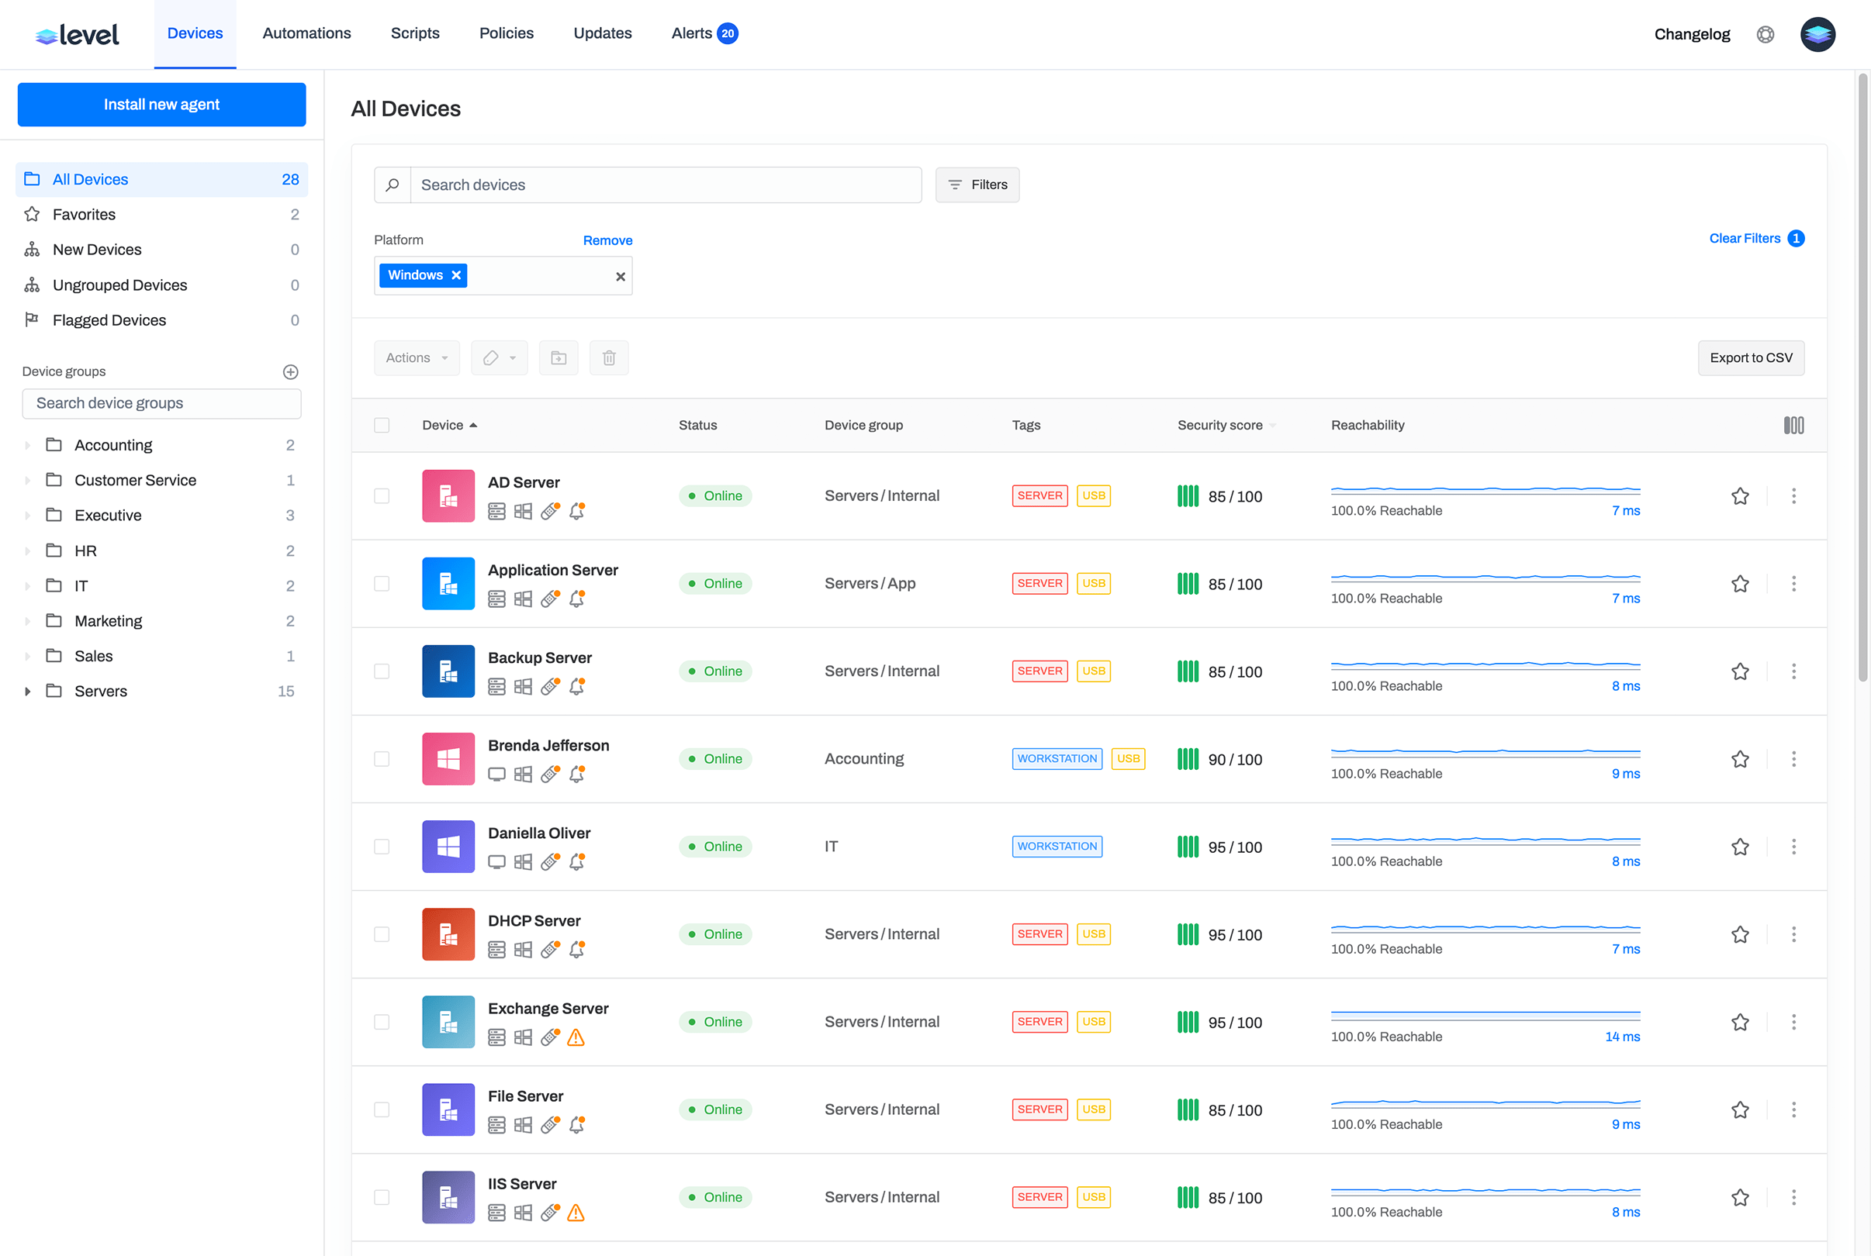This screenshot has height=1256, width=1871.
Task: Click the delete trash icon in the toolbar
Action: coord(609,357)
